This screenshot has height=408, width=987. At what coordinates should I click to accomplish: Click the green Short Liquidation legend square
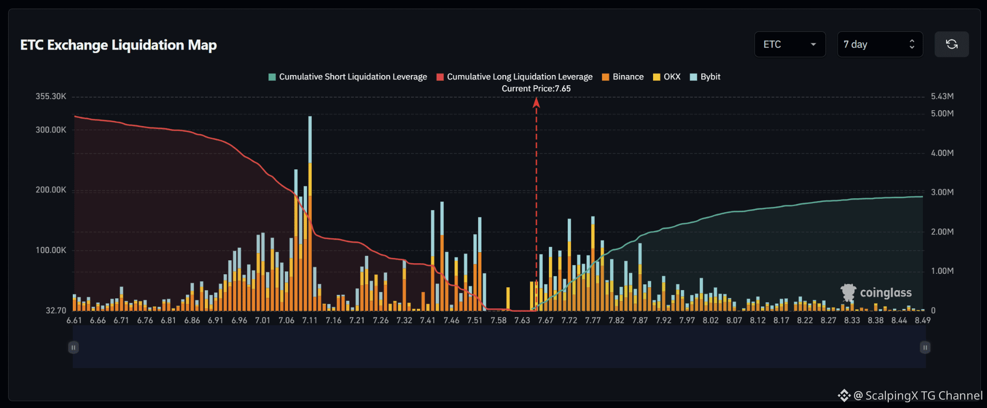pos(272,77)
